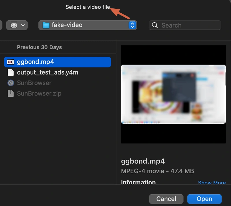Click the magnifying glass in Search field
Screen dimensions: 231x206
(155, 25)
